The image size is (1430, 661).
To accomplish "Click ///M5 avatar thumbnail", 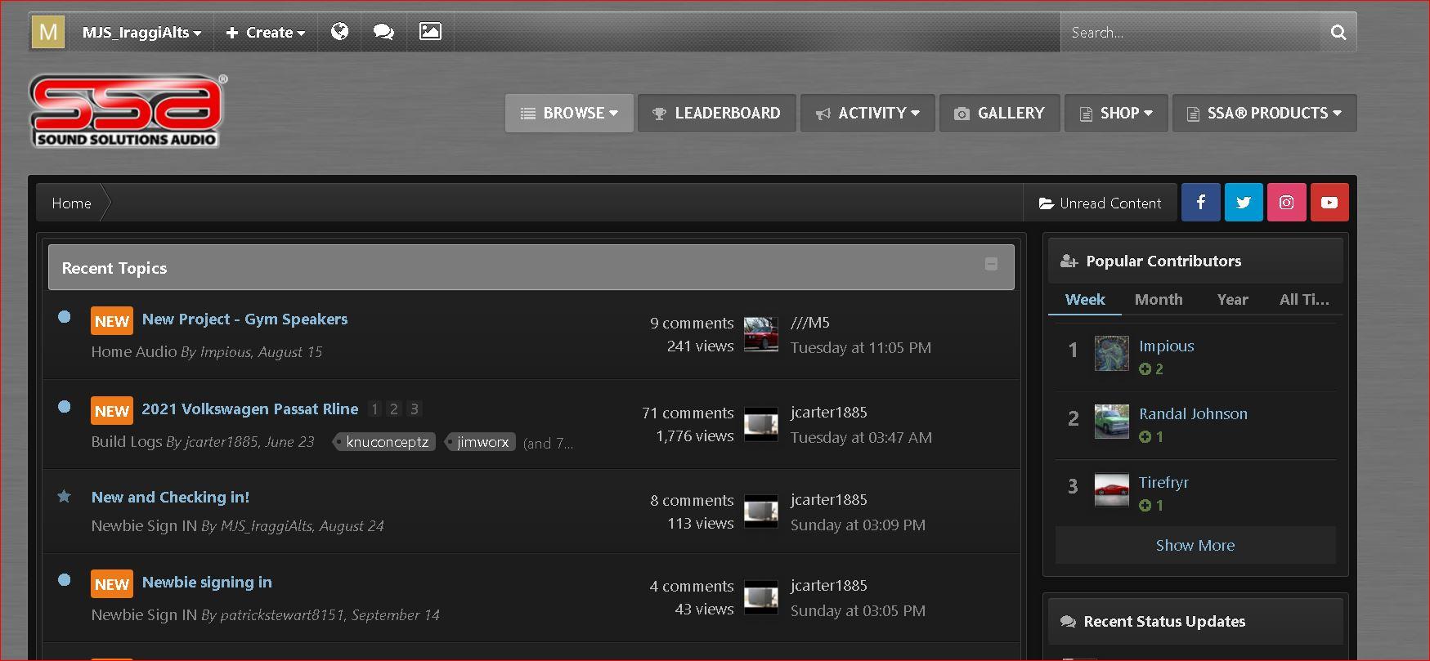I will pos(761,334).
